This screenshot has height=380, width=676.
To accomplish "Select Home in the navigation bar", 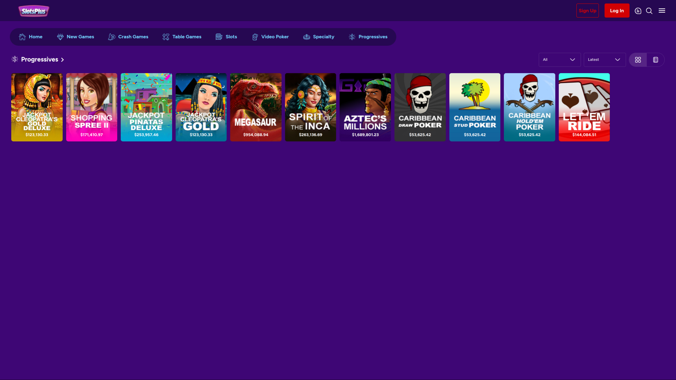I will pos(31,37).
